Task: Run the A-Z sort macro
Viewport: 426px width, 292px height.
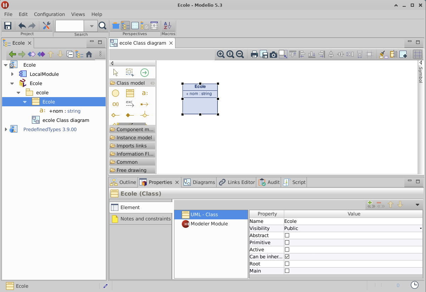Action: (167, 26)
